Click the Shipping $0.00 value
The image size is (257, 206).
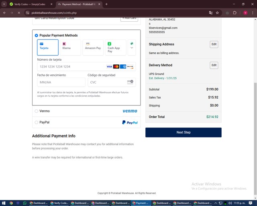(214, 105)
